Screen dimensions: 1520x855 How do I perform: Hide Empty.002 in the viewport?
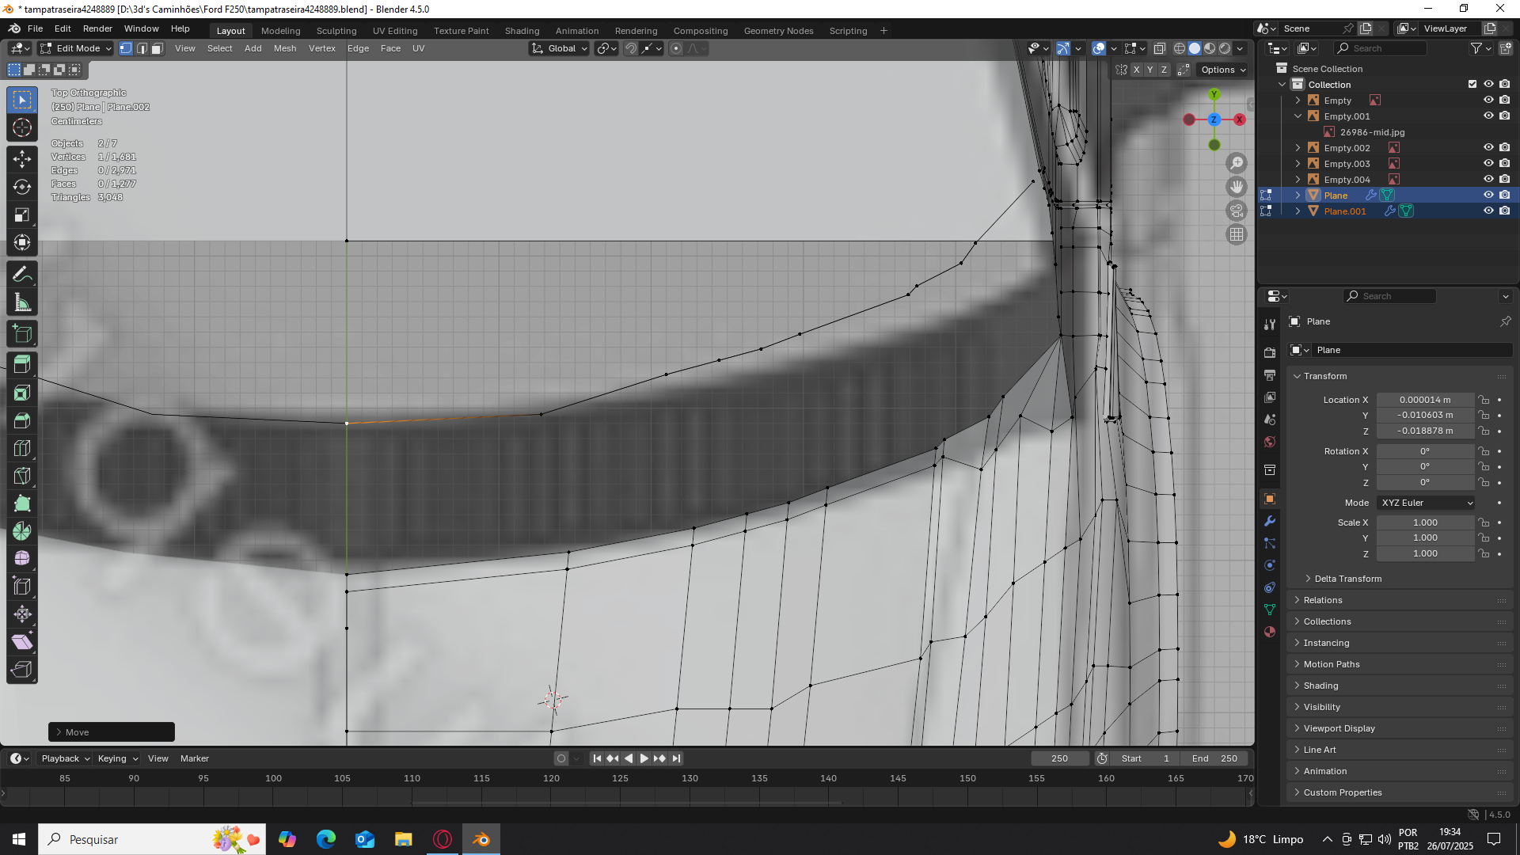(1488, 148)
